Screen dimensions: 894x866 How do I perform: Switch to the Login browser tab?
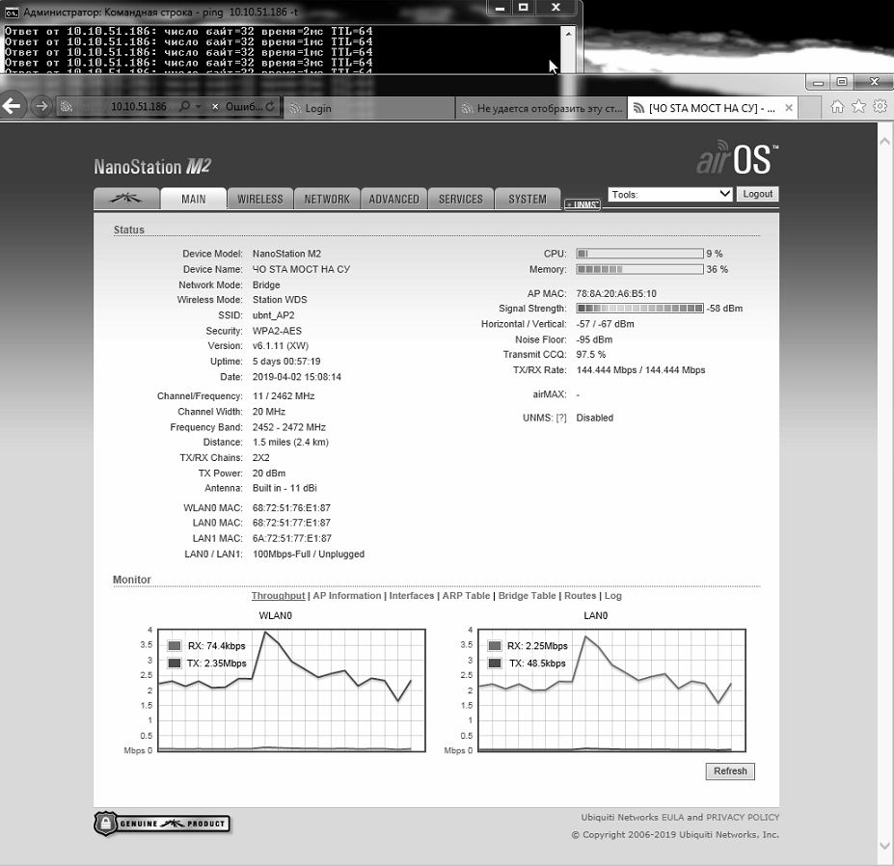pyautogui.click(x=369, y=108)
